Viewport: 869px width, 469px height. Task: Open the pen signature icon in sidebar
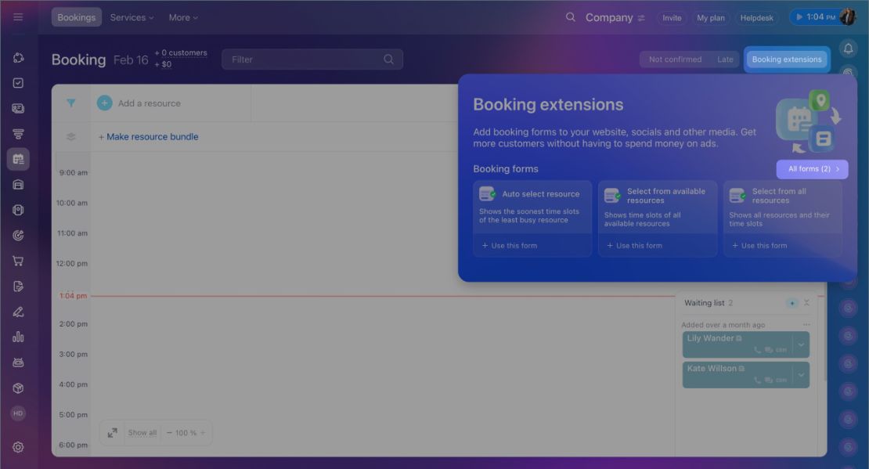(x=18, y=312)
